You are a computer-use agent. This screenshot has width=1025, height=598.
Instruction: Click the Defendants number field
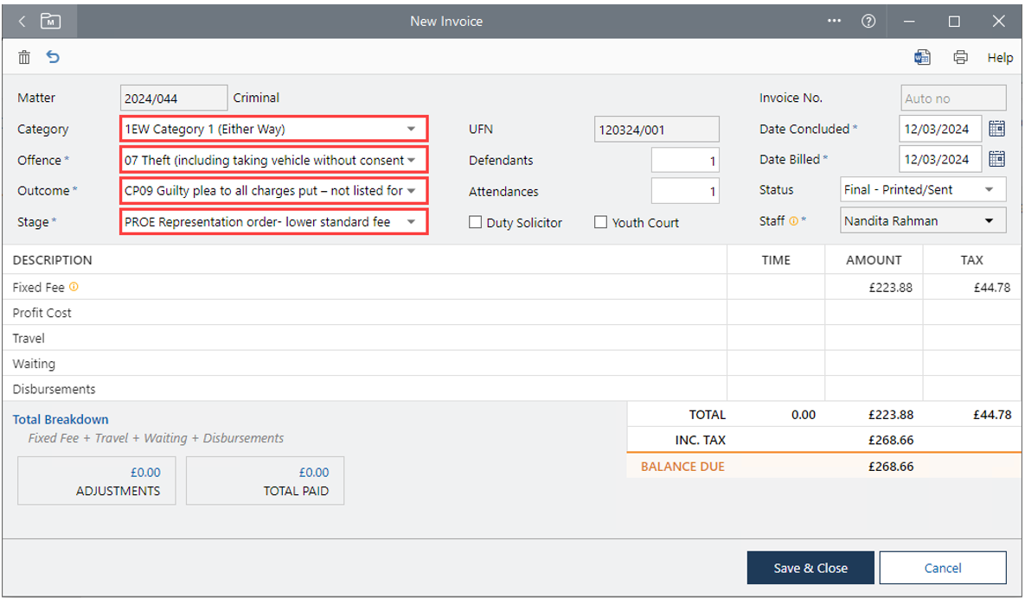[685, 161]
